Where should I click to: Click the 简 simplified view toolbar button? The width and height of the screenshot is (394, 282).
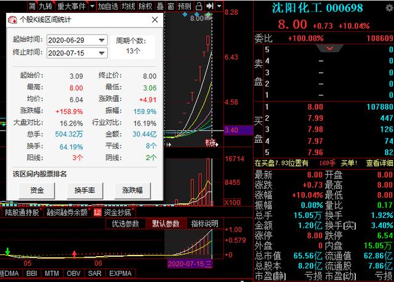tap(32, 6)
